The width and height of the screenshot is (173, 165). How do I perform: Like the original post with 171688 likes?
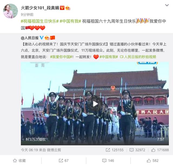160,150
